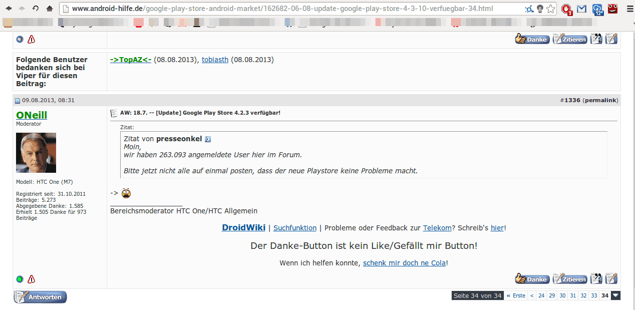Report ONeill's post via red warning triangle

click(32, 279)
